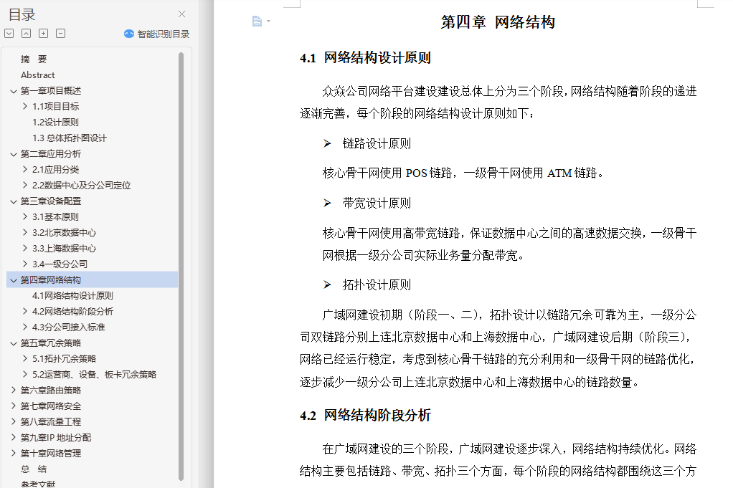Collapse 第四章网络结构 chapter node
The image size is (733, 488).
tap(14, 280)
